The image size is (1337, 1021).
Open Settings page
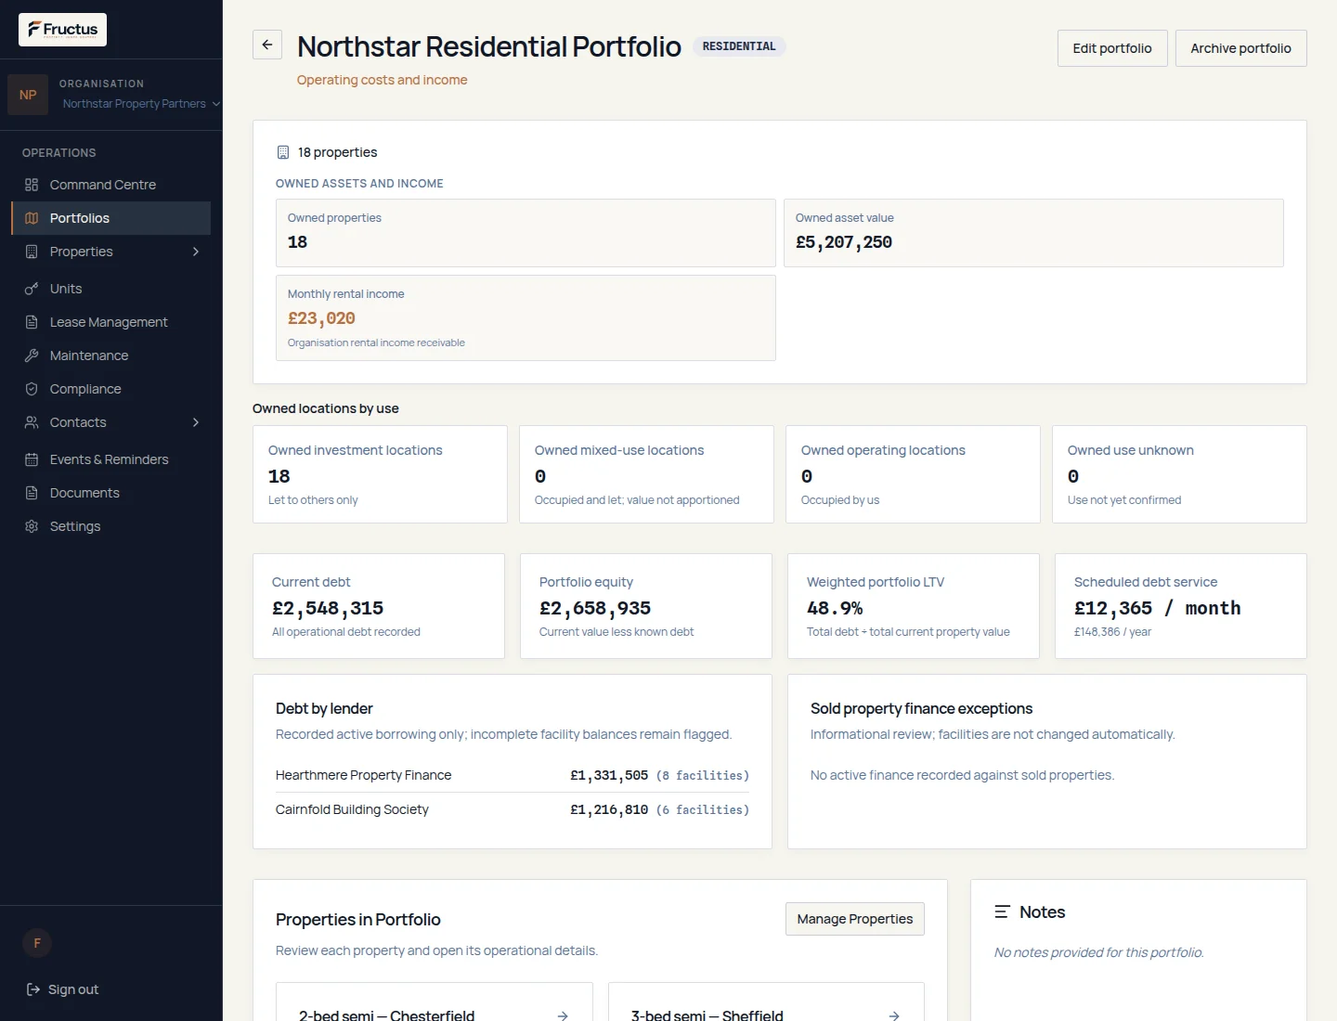coord(111,526)
